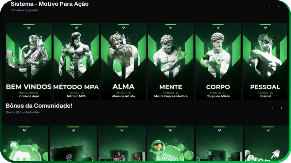
Task: Open the Pessoal module card
Action: [265, 61]
